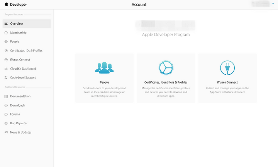Select Overview in the sidebar
278x167 pixels.
(27, 24)
